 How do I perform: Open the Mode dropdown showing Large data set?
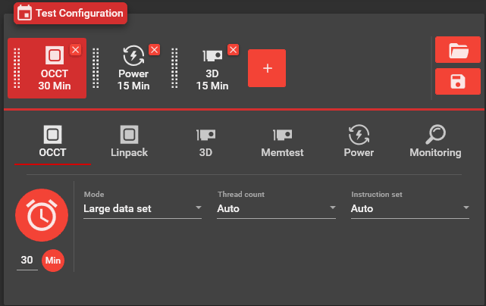(143, 208)
